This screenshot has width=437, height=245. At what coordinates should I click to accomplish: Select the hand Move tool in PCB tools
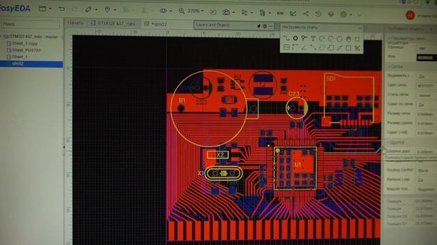click(x=348, y=39)
